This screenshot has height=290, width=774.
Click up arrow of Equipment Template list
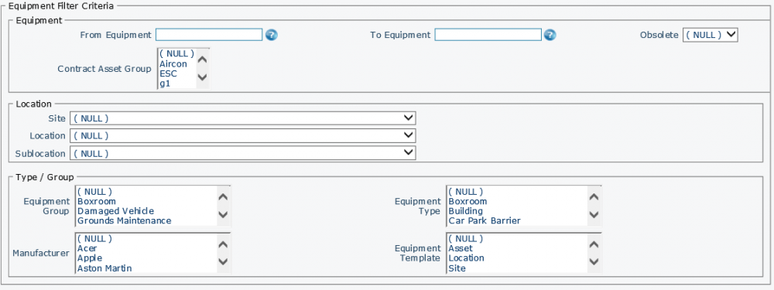(x=594, y=244)
